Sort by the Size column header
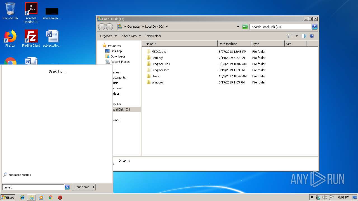Image resolution: width=358 pixels, height=201 pixels. click(296, 44)
